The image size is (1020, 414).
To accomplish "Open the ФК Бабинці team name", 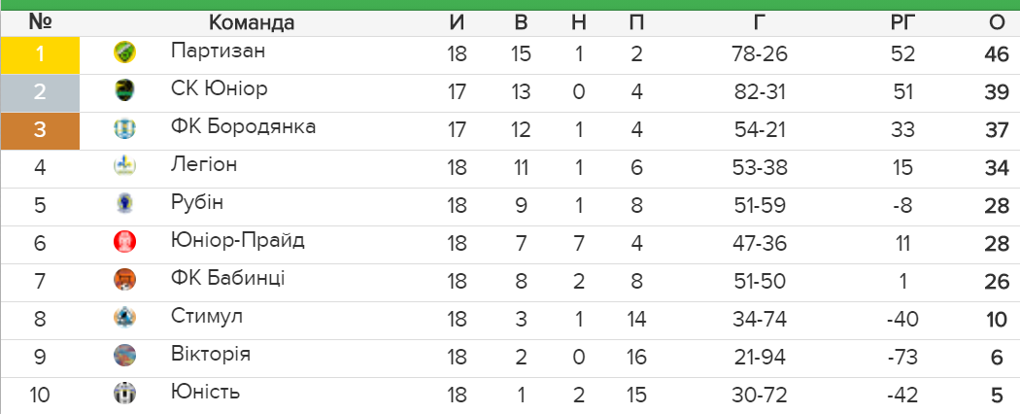I will click(227, 279).
